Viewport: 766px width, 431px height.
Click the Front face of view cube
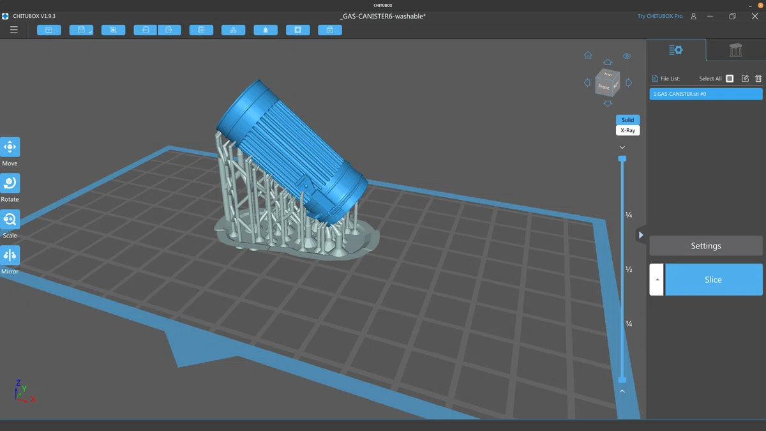click(x=604, y=87)
